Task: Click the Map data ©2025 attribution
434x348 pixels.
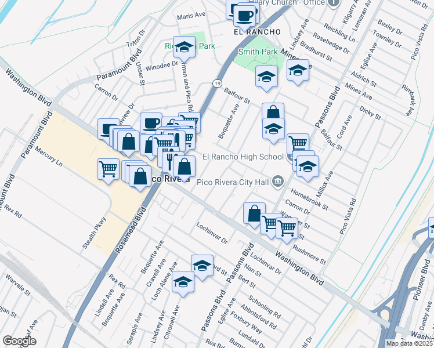Action: 410,344
